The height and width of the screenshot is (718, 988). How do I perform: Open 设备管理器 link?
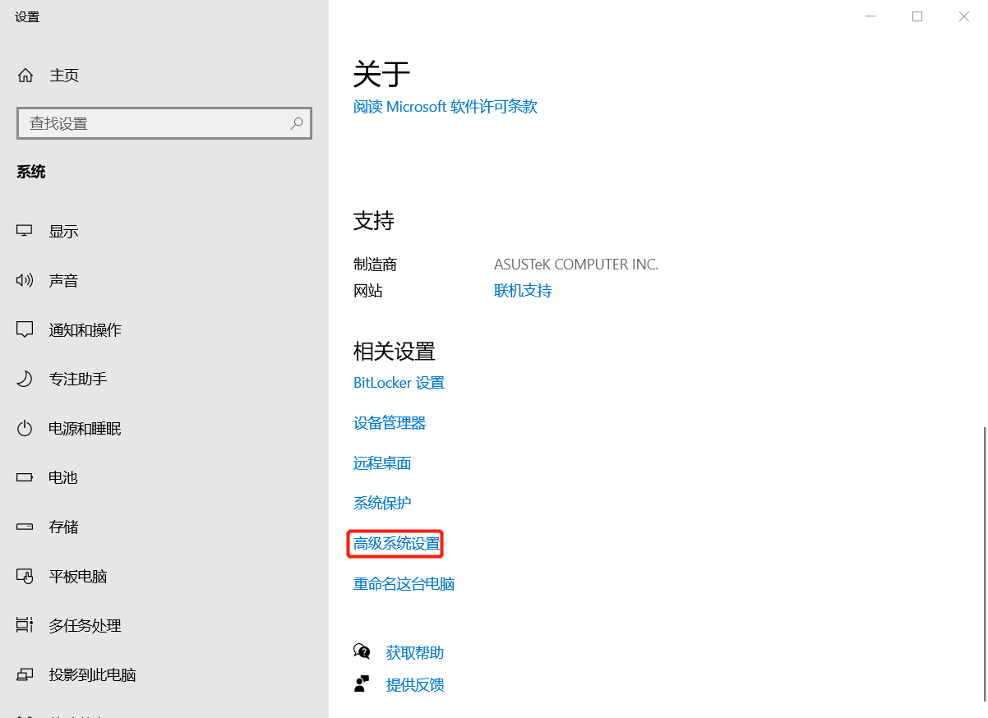point(390,422)
